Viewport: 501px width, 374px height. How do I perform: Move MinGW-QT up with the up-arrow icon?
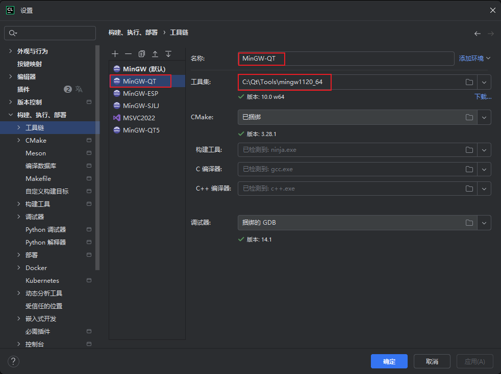(155, 54)
